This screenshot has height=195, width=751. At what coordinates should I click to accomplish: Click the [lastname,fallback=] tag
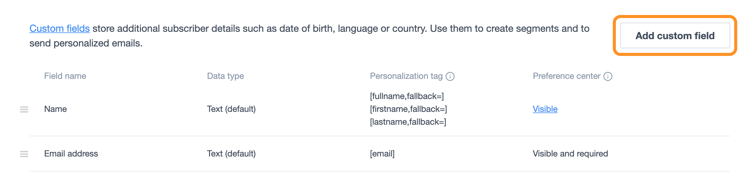(408, 122)
